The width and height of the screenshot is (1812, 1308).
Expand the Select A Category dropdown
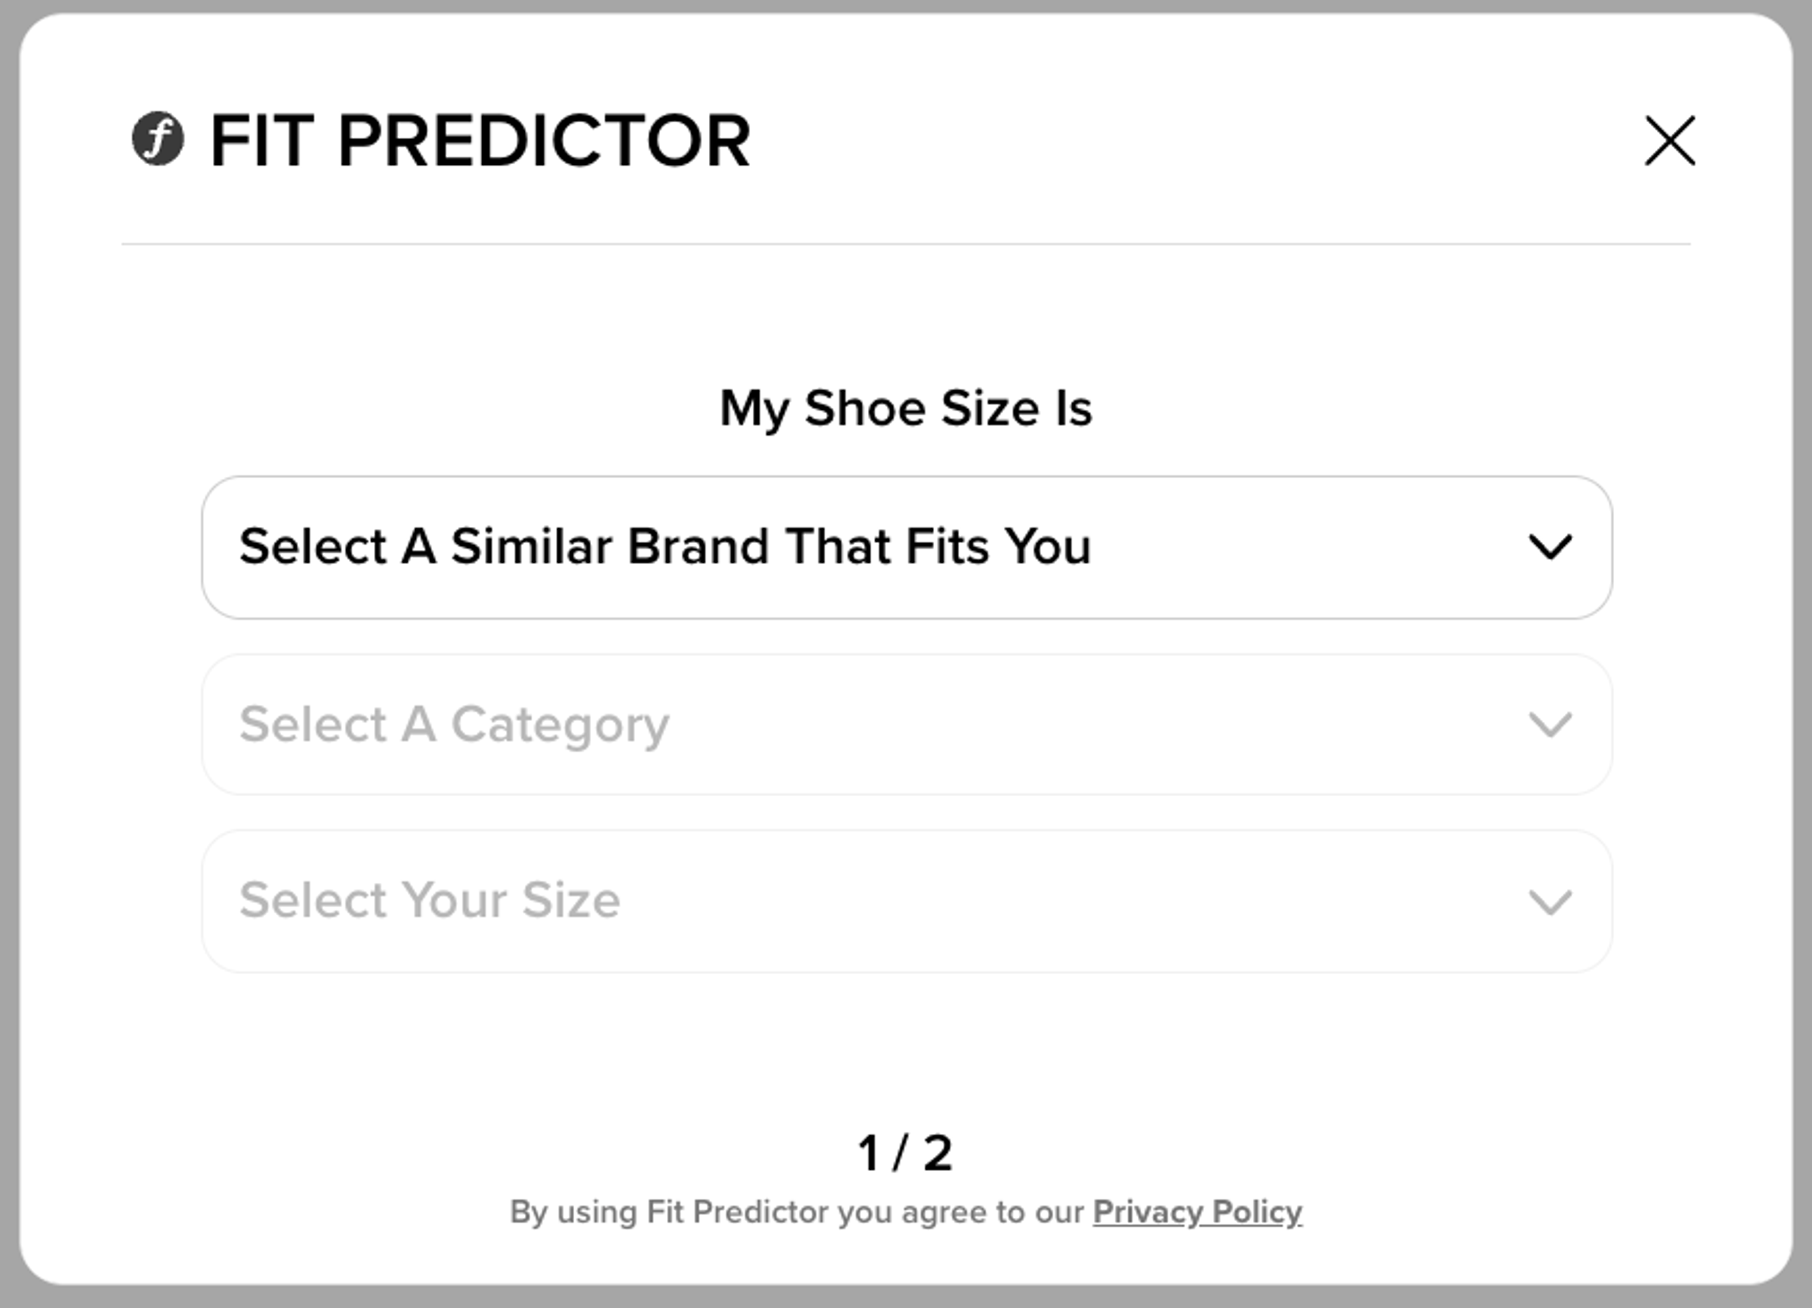click(906, 725)
